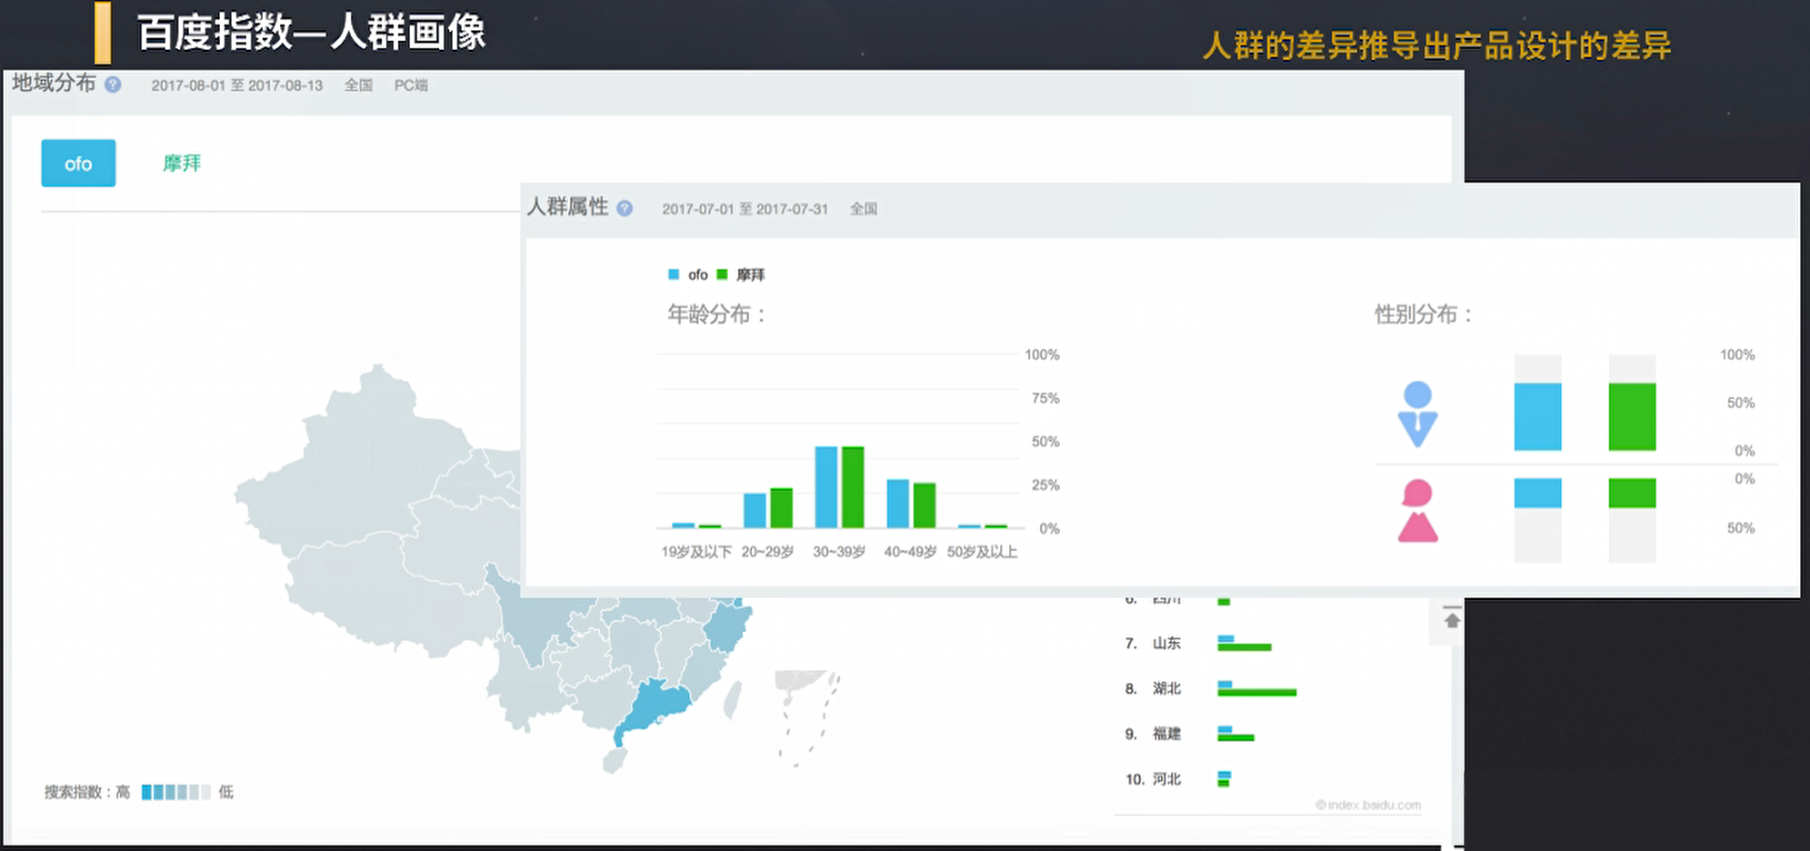Click the 年龄分布 label
Screen dimensions: 1810x851
(x=717, y=315)
